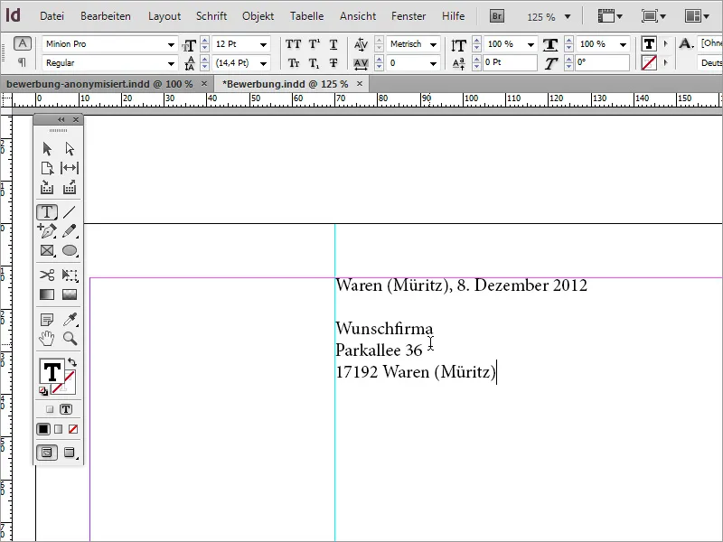Open Metrisch kerning dropdown
The width and height of the screenshot is (723, 542).
pyautogui.click(x=434, y=44)
